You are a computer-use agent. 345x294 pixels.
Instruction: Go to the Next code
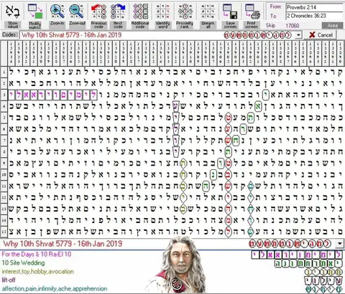tap(118, 11)
